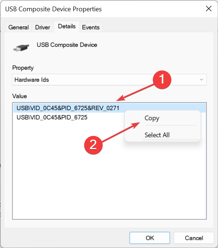
Task: Choose Select All from the context menu
Action: tap(157, 135)
